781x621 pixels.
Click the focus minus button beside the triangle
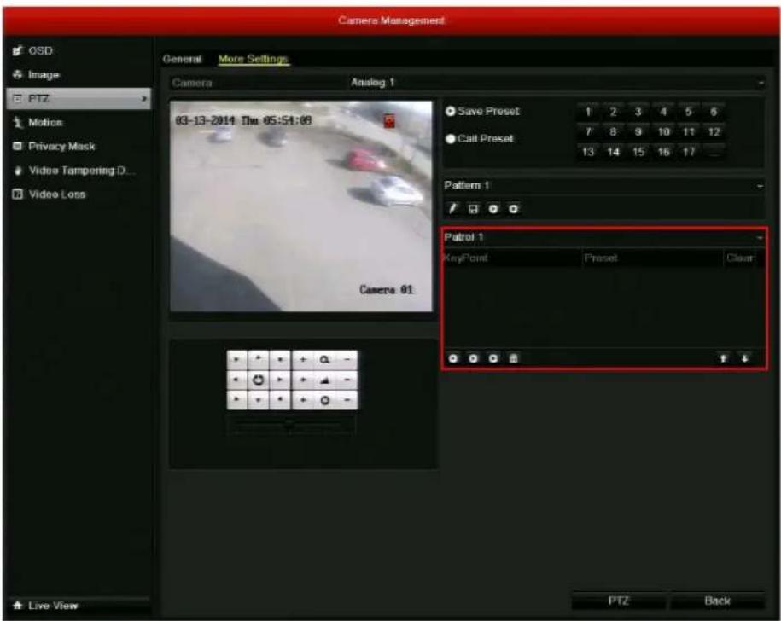click(x=347, y=380)
